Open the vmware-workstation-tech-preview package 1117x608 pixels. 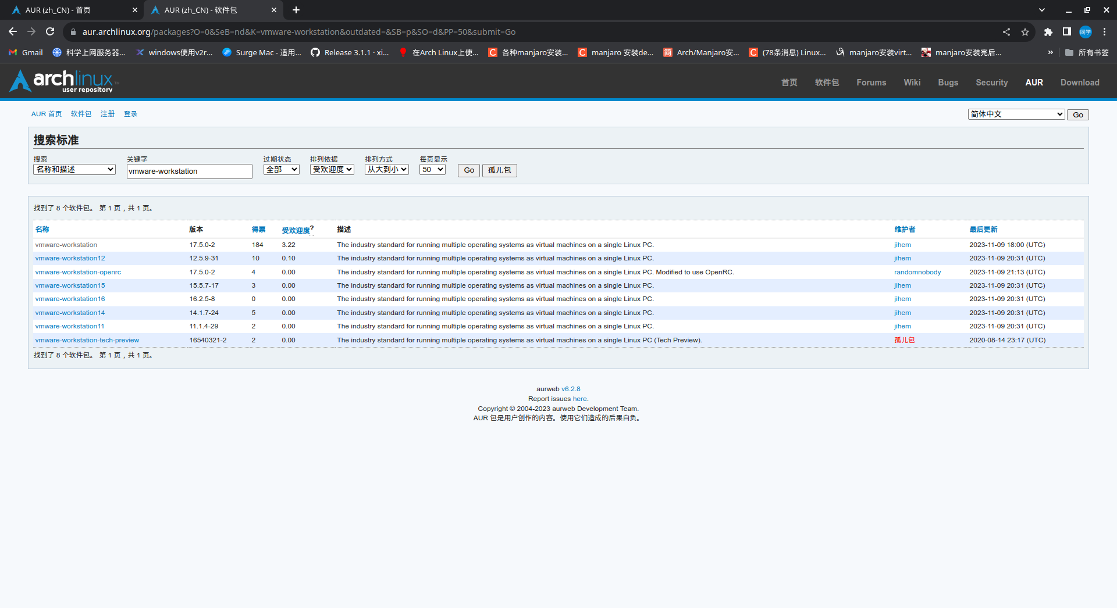click(x=87, y=340)
